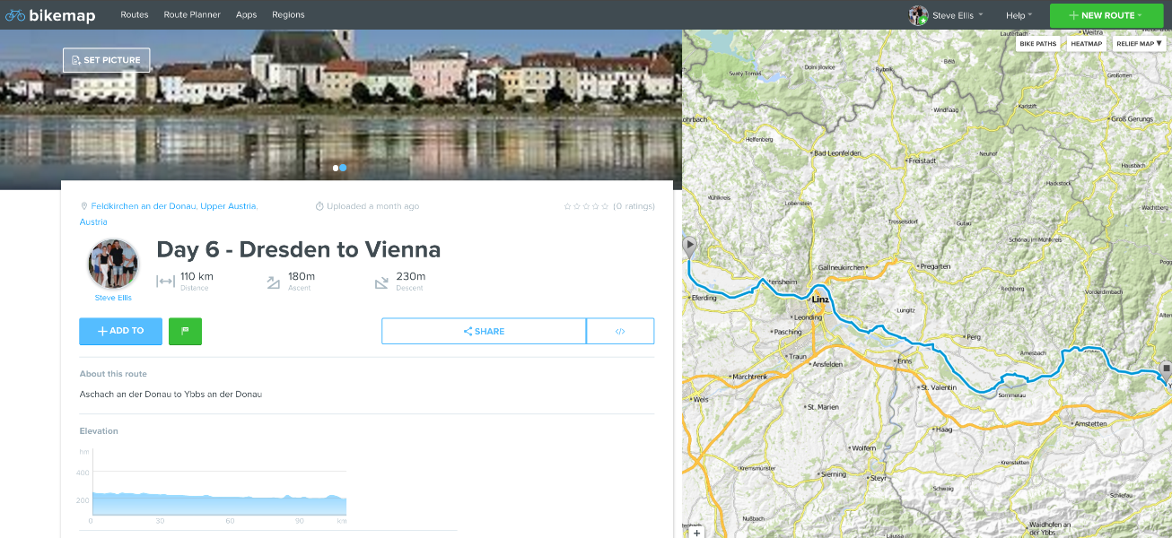Viewport: 1172px width, 538px height.
Task: Select the blue carousel dot on the photo
Action: [343, 168]
